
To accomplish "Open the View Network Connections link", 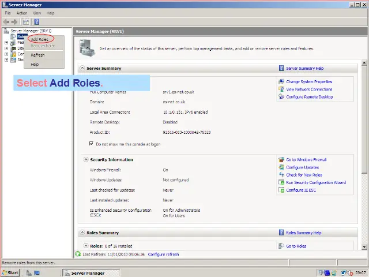I will click(x=309, y=89).
